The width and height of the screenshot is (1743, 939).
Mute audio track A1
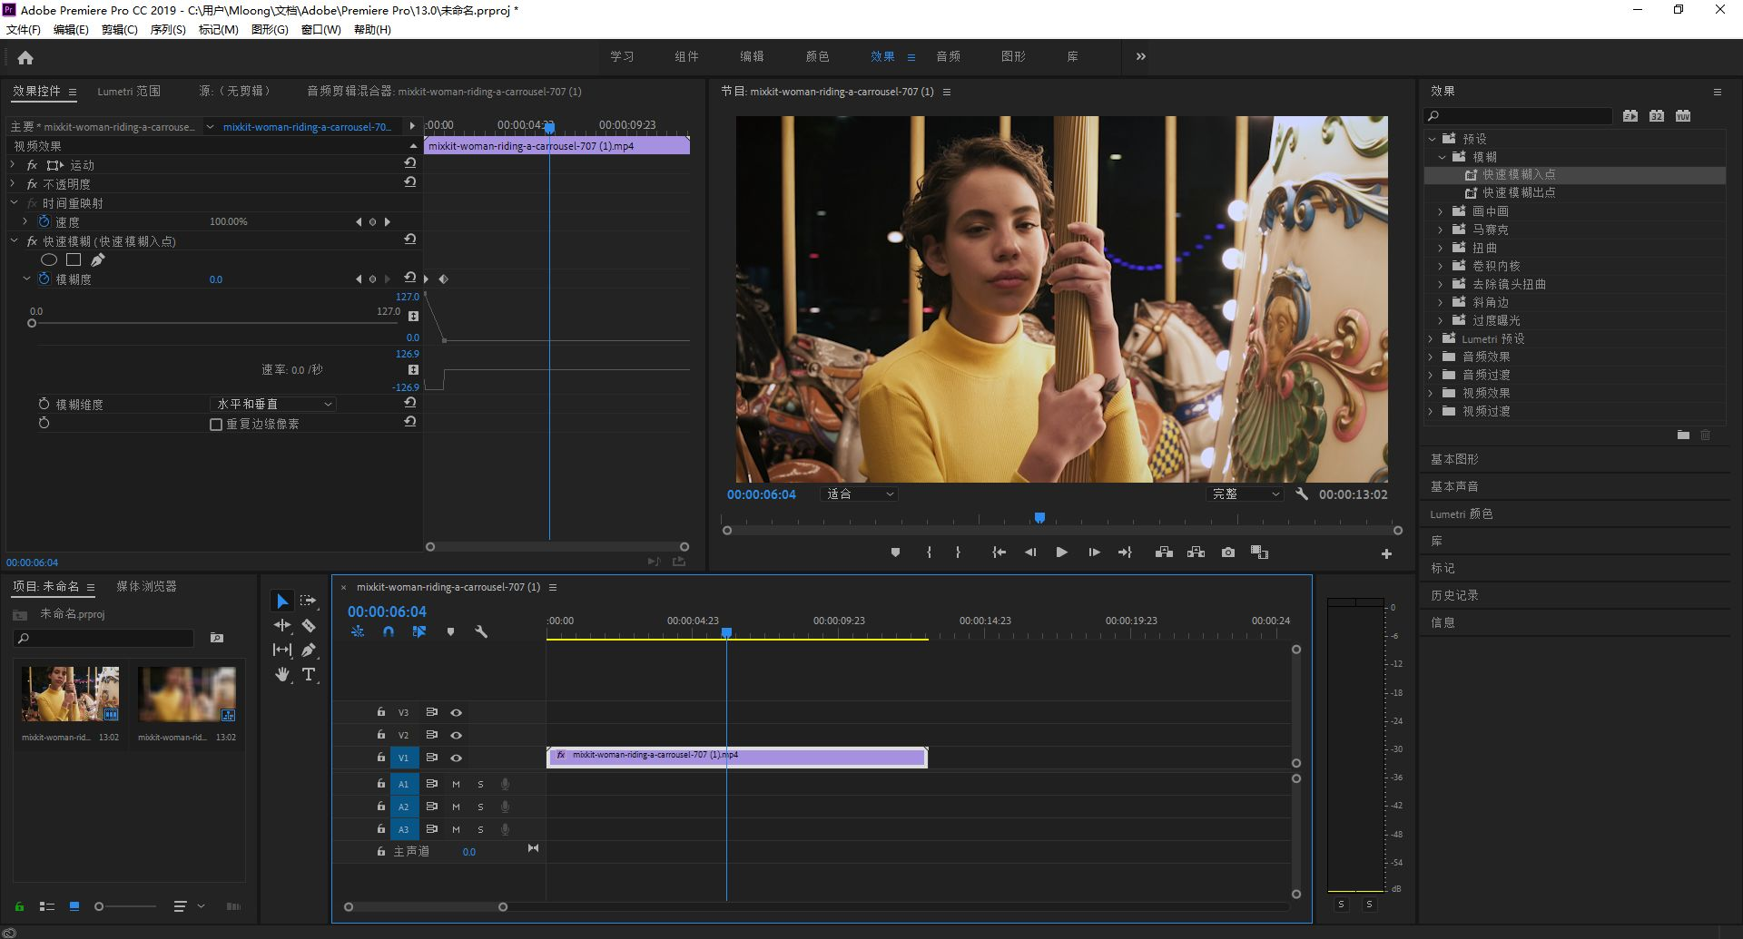point(456,784)
